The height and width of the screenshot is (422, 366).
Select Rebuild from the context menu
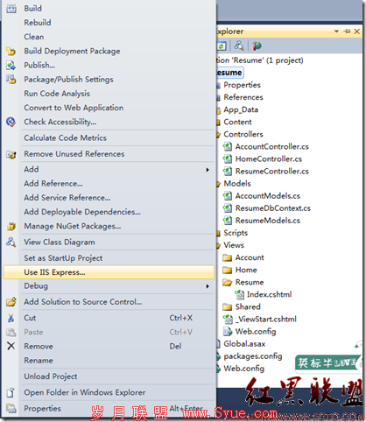point(38,23)
